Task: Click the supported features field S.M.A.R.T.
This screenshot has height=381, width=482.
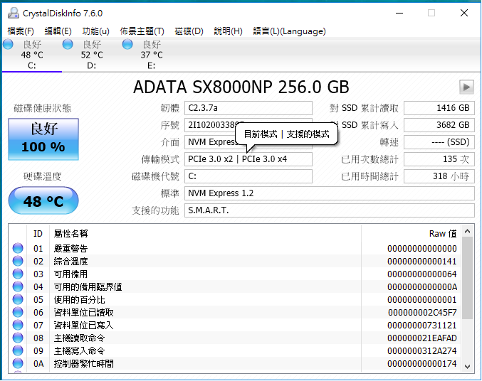Action: click(x=330, y=210)
